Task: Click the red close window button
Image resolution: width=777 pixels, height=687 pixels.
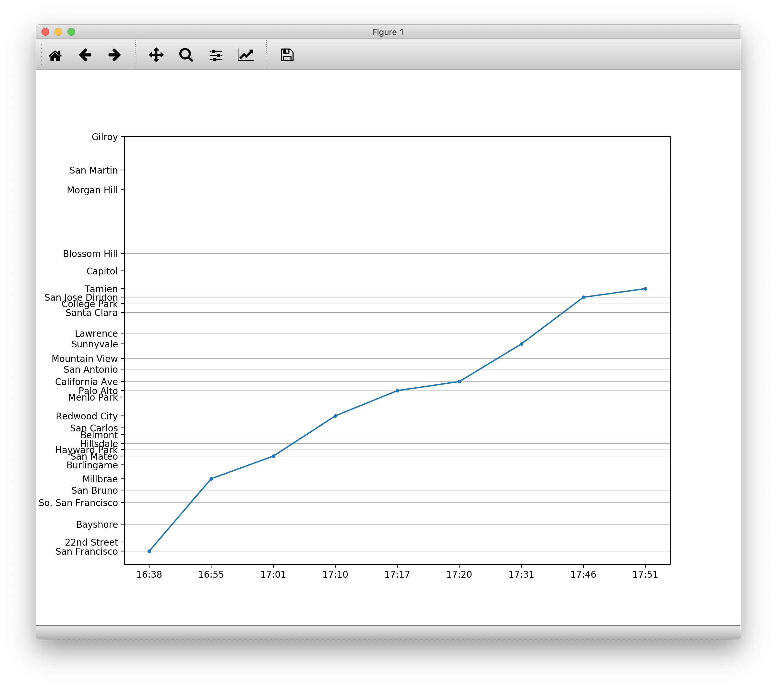Action: point(46,32)
